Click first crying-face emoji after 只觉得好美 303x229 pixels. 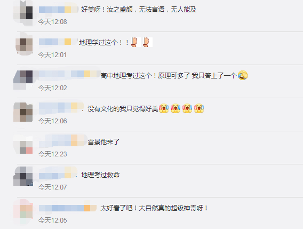(164, 108)
